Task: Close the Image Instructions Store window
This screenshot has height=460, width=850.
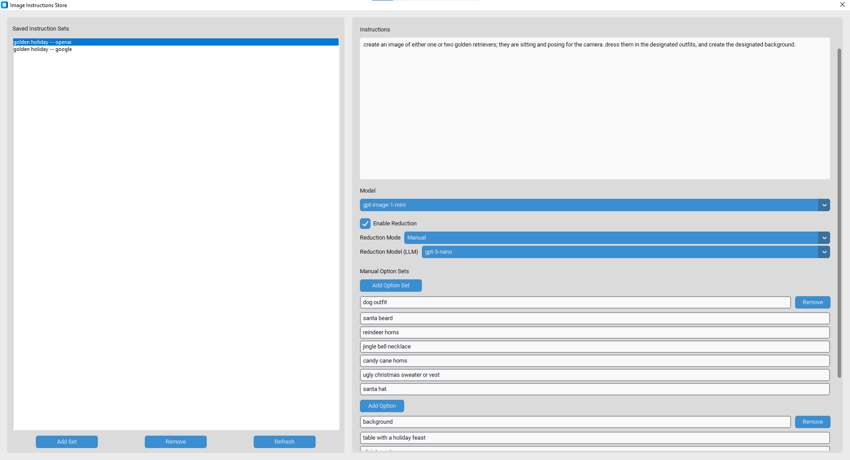Action: pyautogui.click(x=842, y=5)
